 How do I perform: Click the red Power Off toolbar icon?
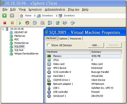[x=5, y=23]
